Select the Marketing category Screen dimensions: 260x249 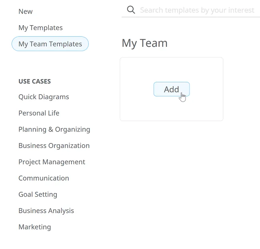[34, 227]
